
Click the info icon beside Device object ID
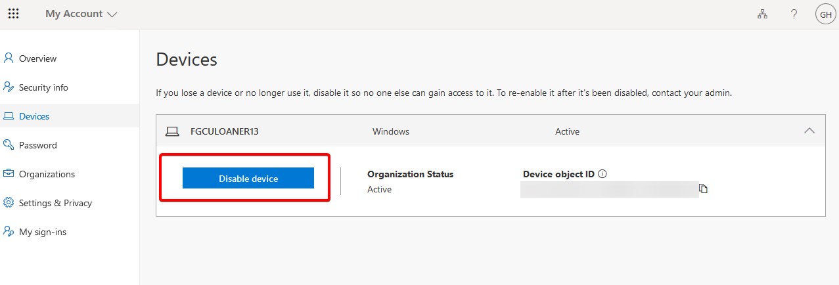(602, 174)
